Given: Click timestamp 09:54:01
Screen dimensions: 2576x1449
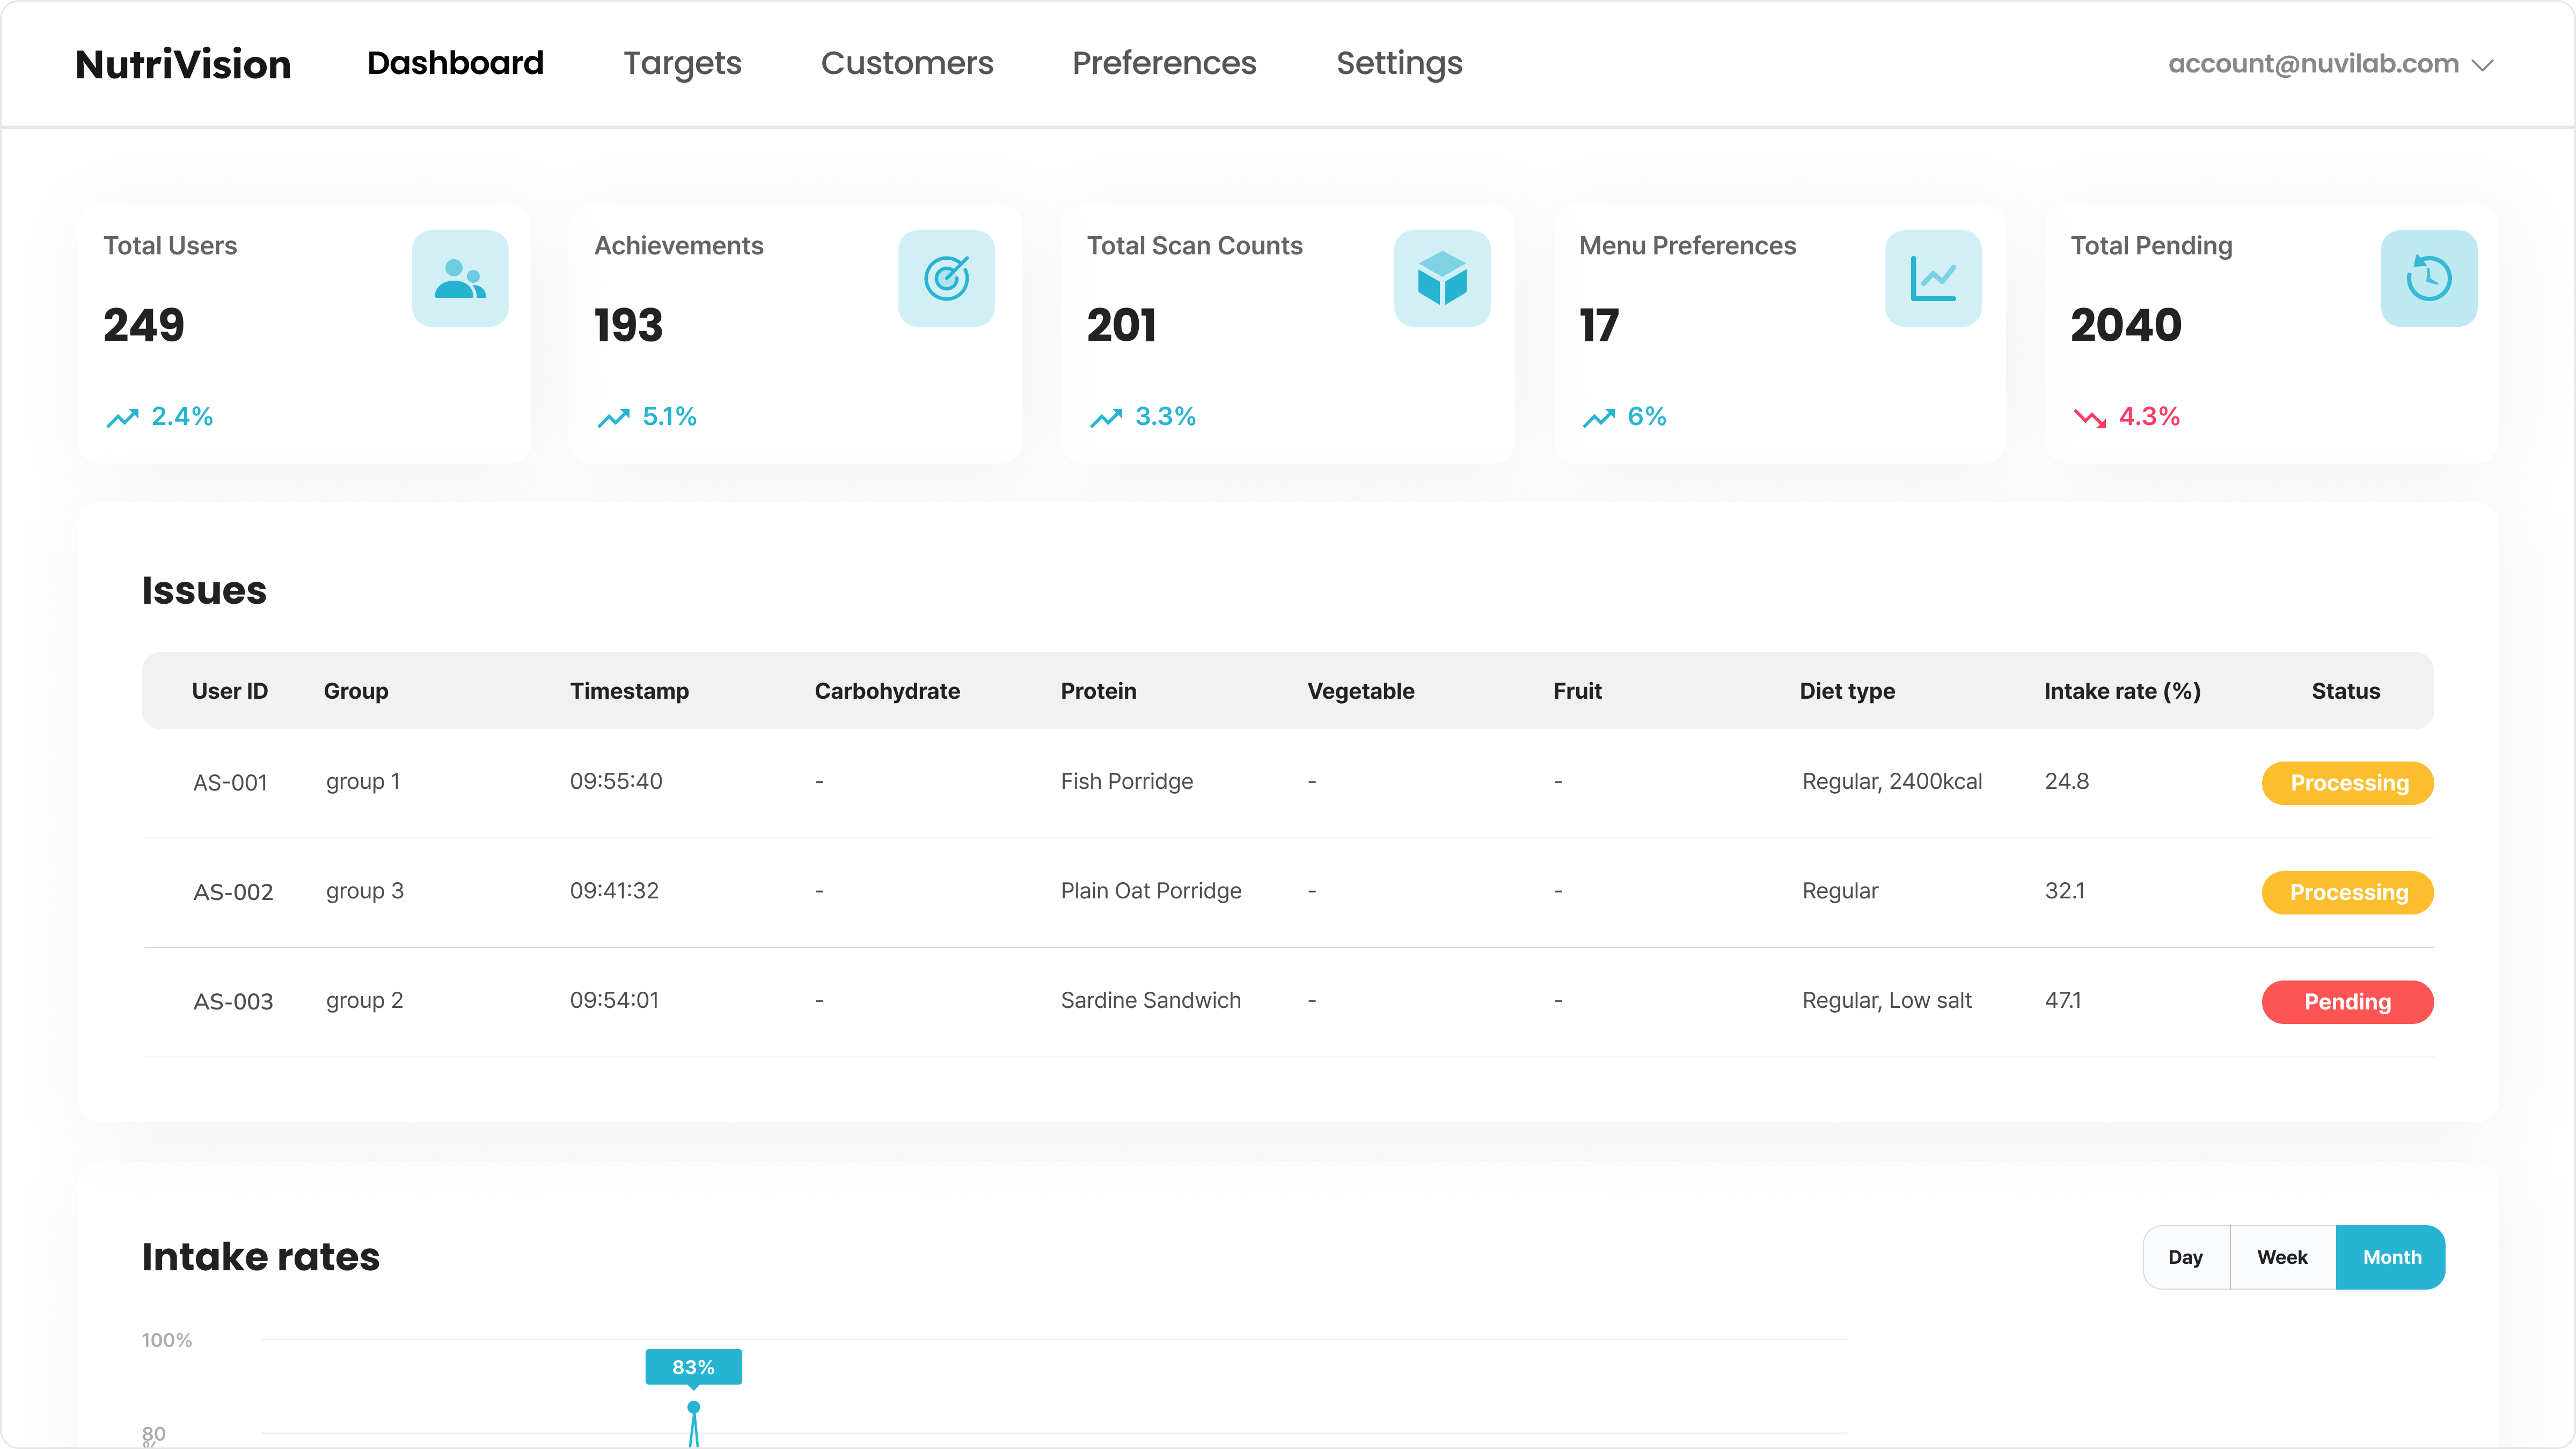Looking at the screenshot, I should point(614,1001).
